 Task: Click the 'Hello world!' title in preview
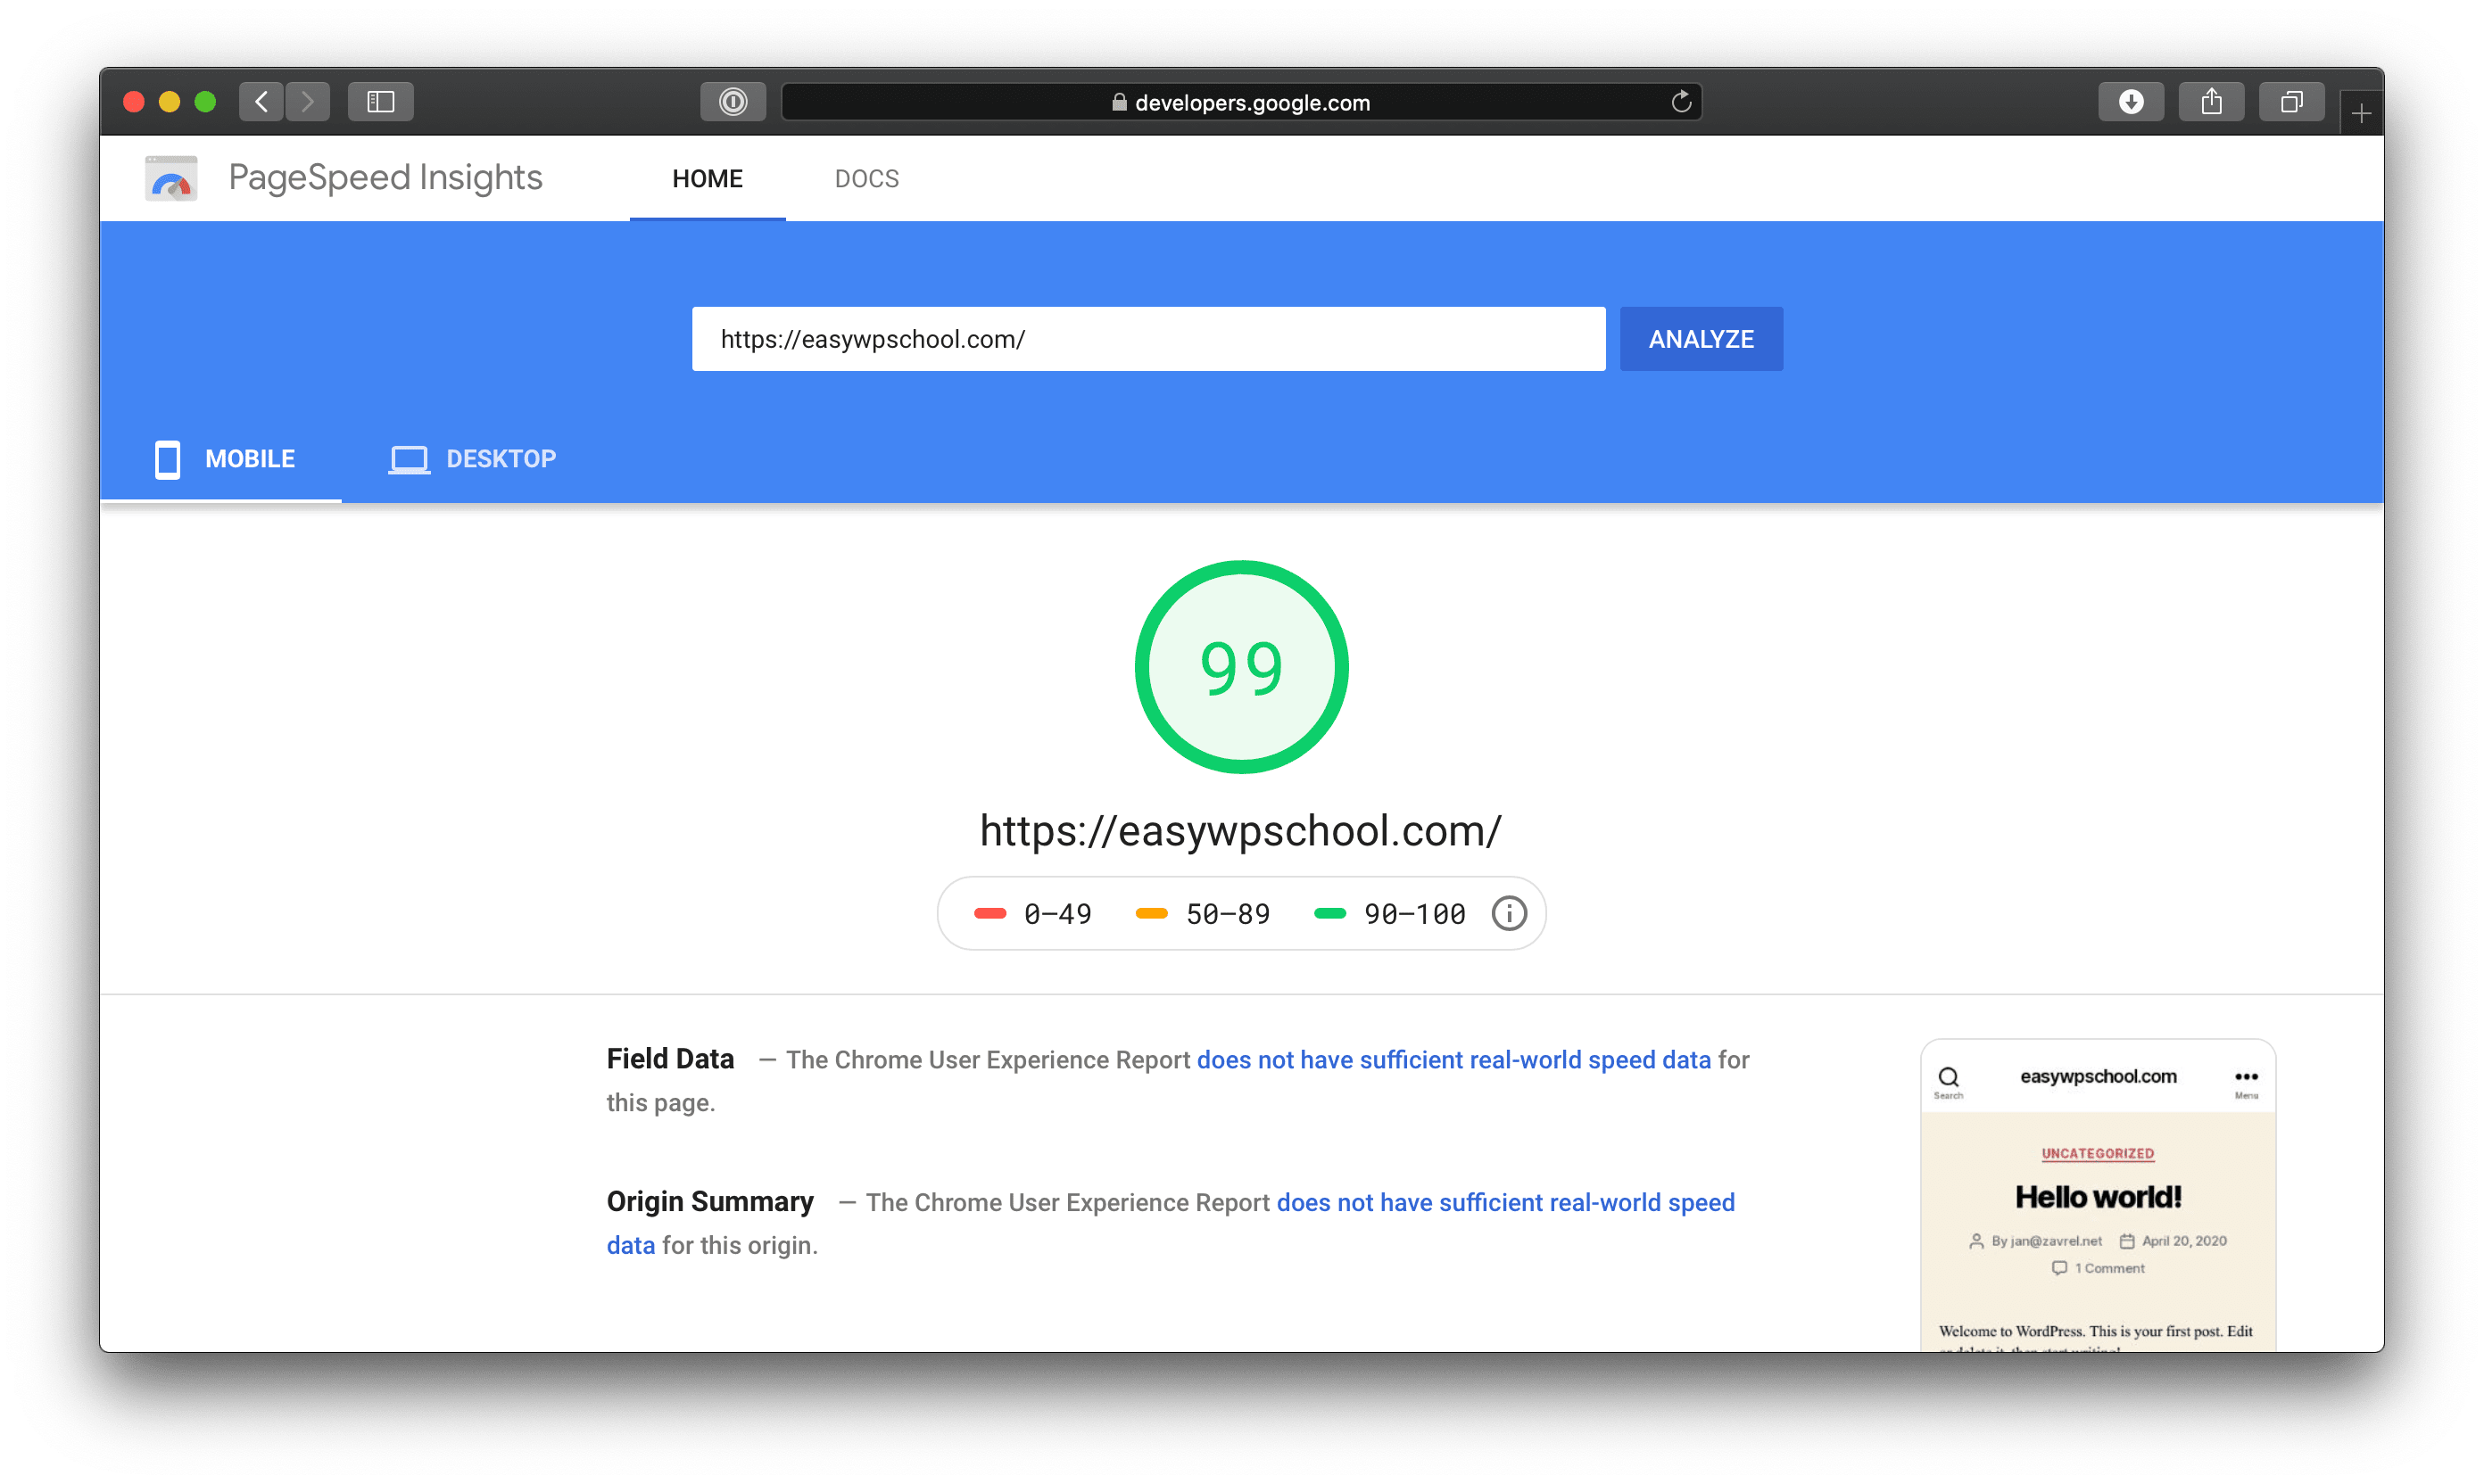coord(2098,1197)
